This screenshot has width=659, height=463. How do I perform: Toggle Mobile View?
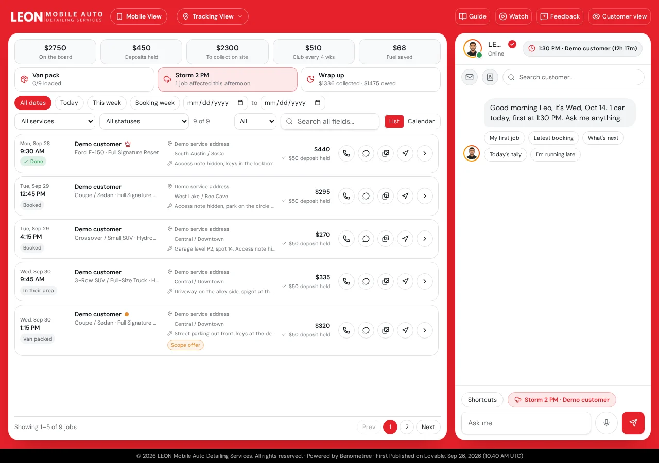click(138, 16)
